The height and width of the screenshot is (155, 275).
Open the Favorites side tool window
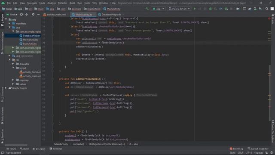pyautogui.click(x=2, y=136)
